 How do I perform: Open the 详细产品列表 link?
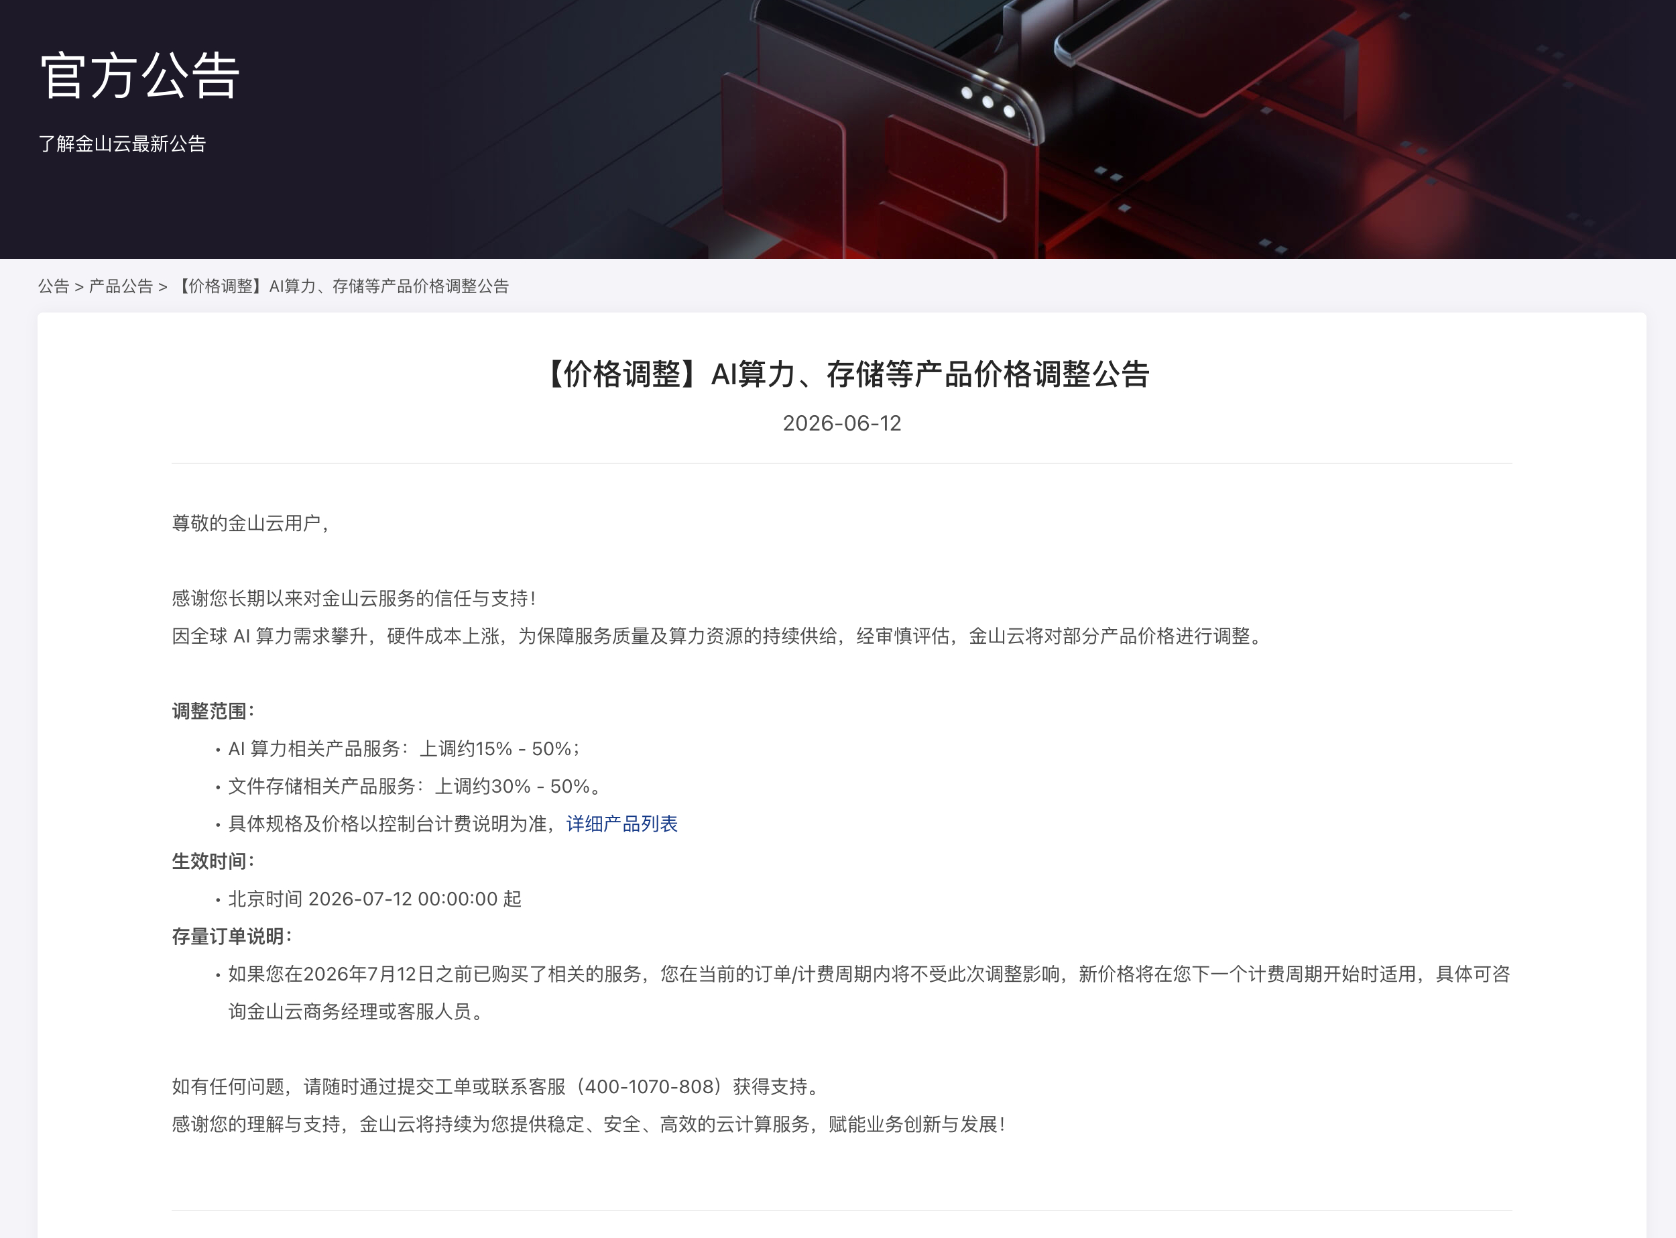pyautogui.click(x=622, y=824)
